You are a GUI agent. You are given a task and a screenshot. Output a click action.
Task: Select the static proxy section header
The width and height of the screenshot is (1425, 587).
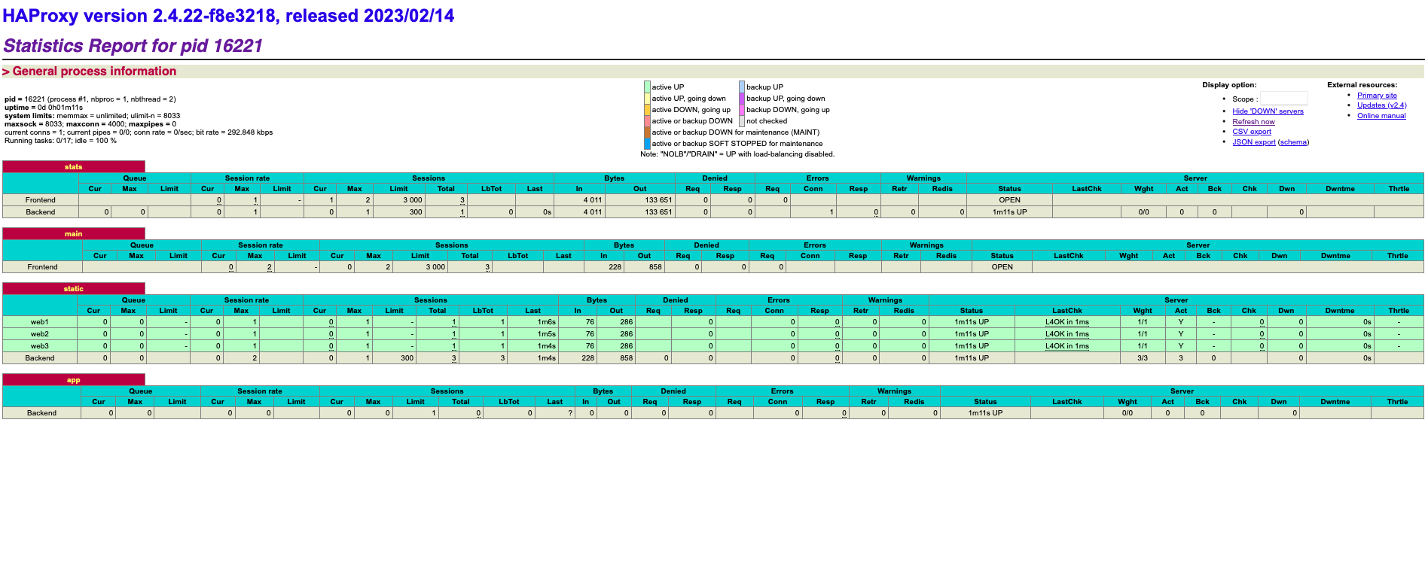pyautogui.click(x=73, y=289)
